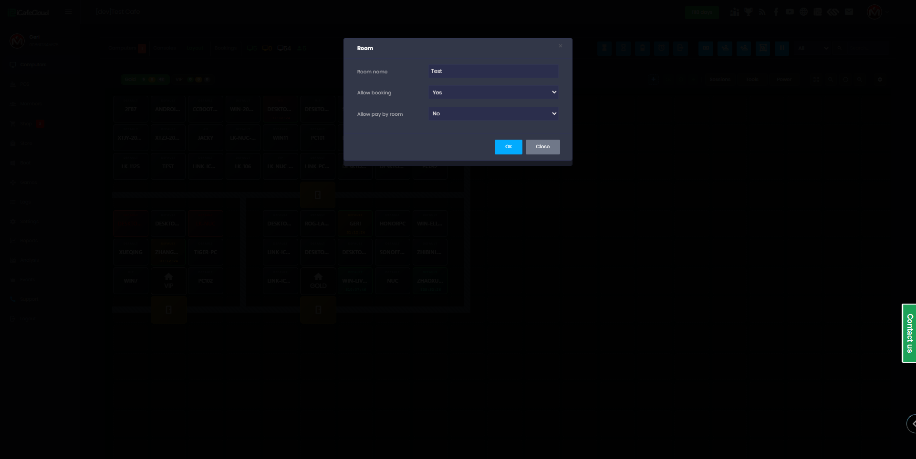The height and width of the screenshot is (459, 916).
Task: Open the leaderboard icon in top bar
Action: [734, 12]
